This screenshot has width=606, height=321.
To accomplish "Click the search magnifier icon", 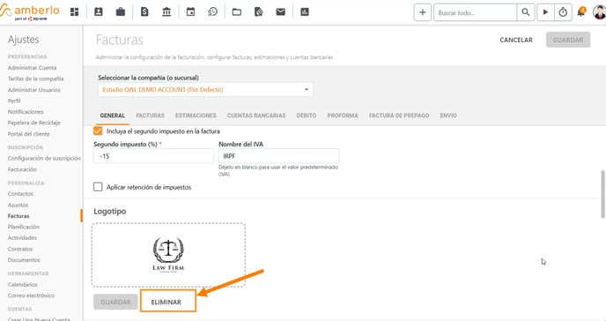I will pos(526,12).
